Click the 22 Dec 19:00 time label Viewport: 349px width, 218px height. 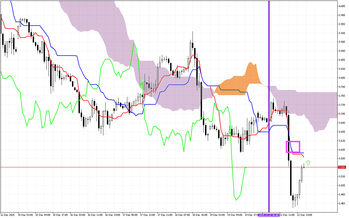click(305, 215)
